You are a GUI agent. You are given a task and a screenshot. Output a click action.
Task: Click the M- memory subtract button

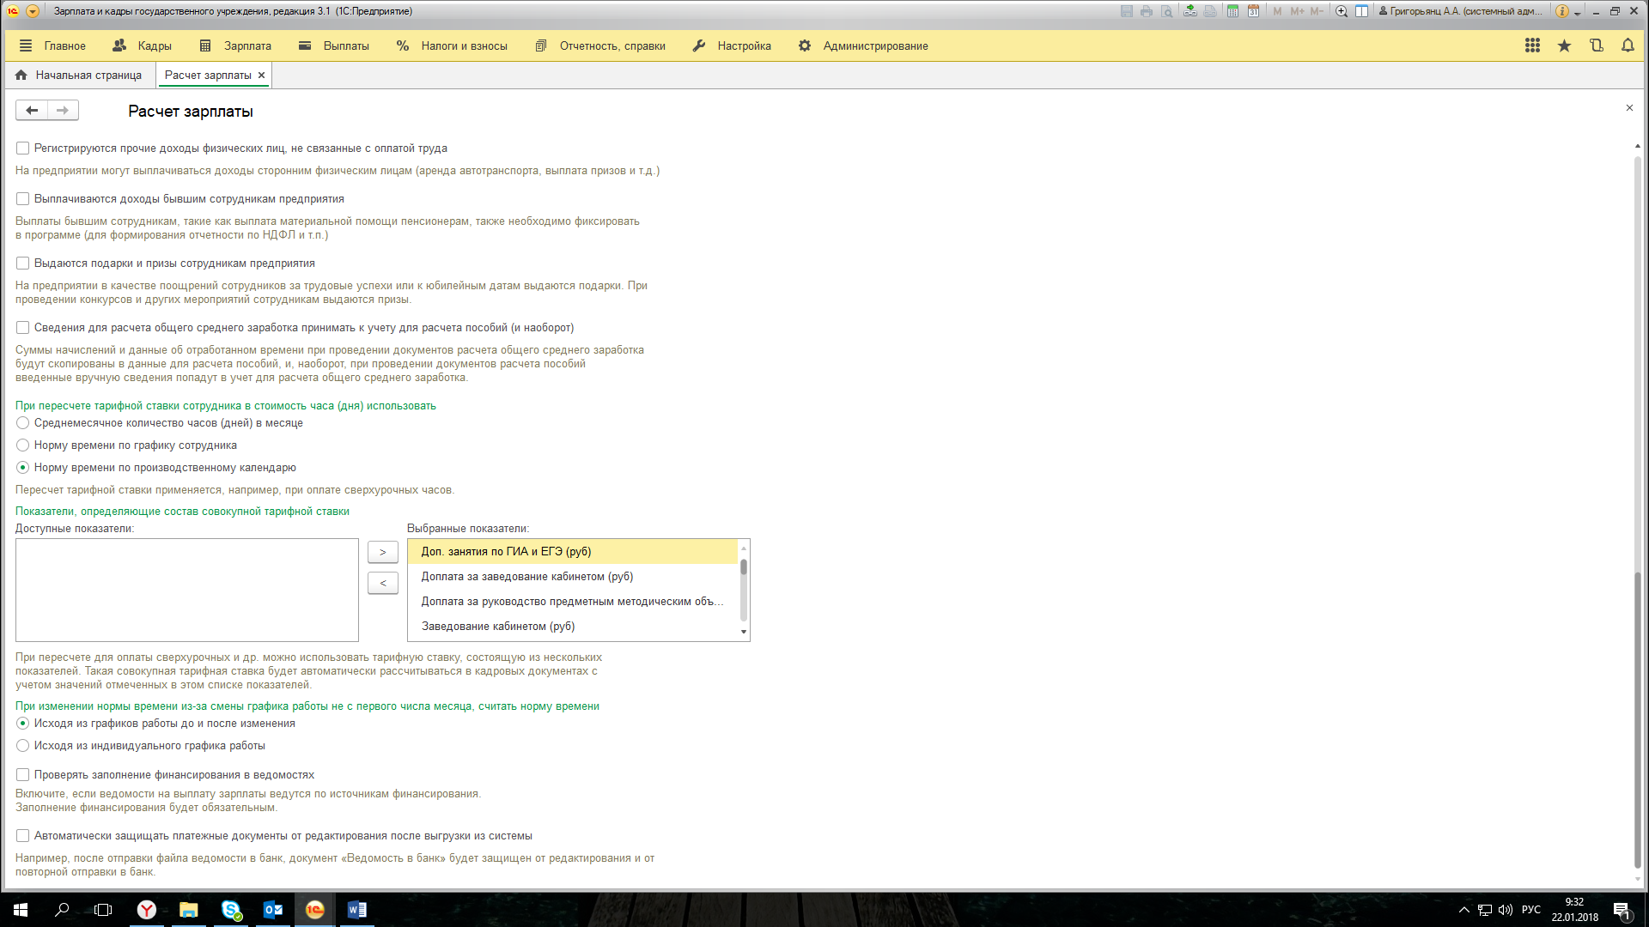(1317, 11)
